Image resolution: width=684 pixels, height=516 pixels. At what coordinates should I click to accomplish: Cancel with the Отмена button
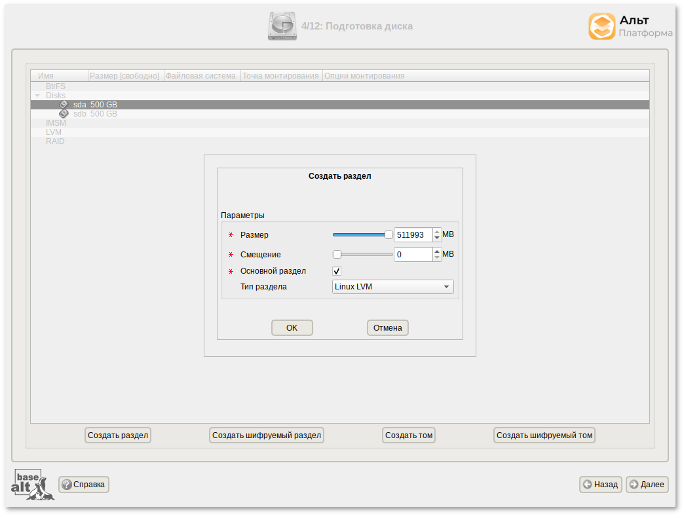pyautogui.click(x=387, y=327)
